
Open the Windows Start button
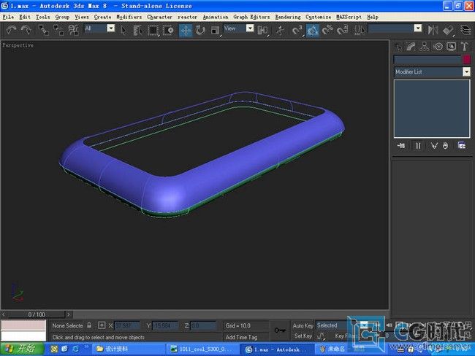point(22,349)
